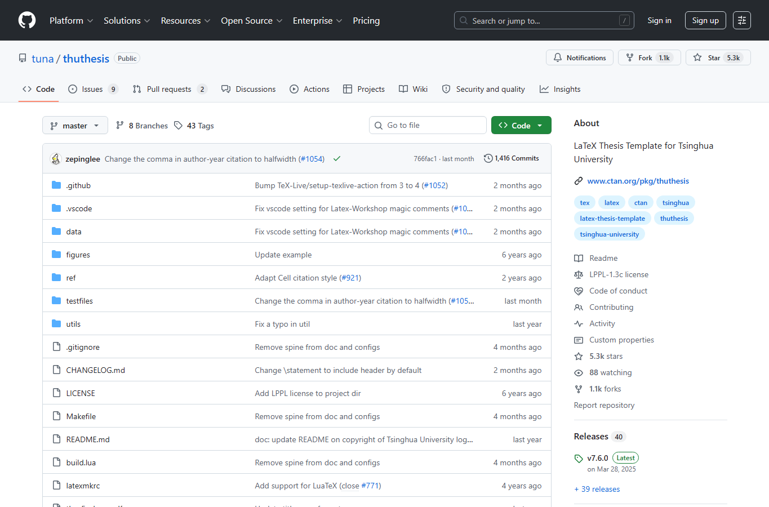
Task: Open 'Fix a typo in util' commit message
Action: coord(282,324)
